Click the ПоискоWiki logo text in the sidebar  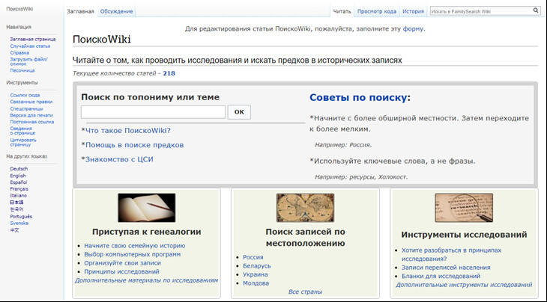point(19,9)
